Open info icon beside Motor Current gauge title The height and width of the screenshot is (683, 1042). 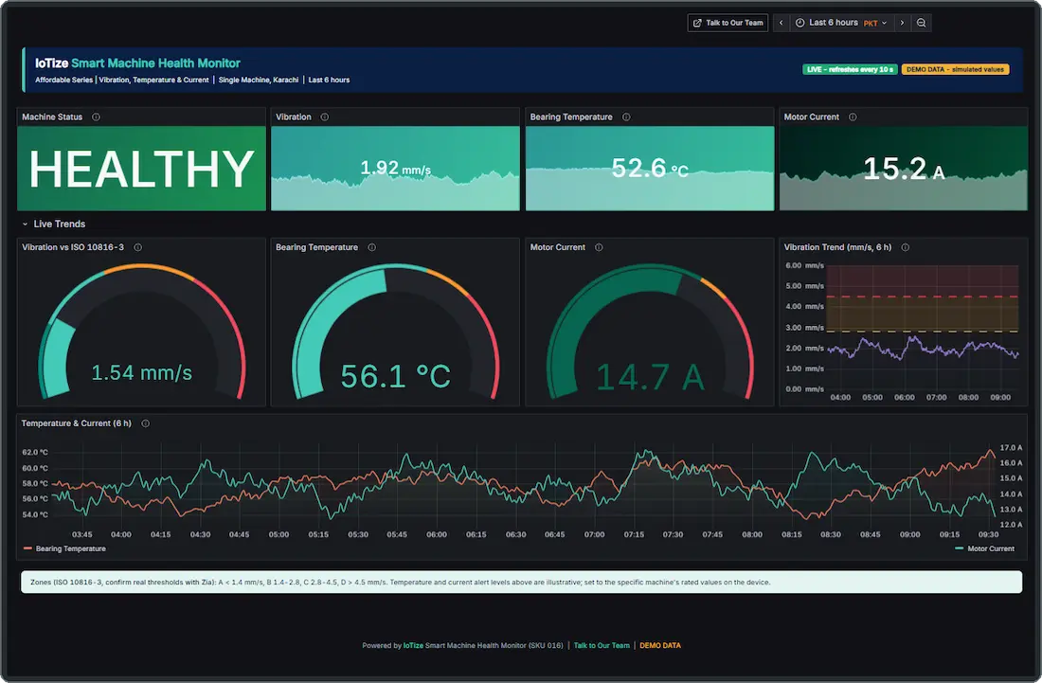(599, 247)
